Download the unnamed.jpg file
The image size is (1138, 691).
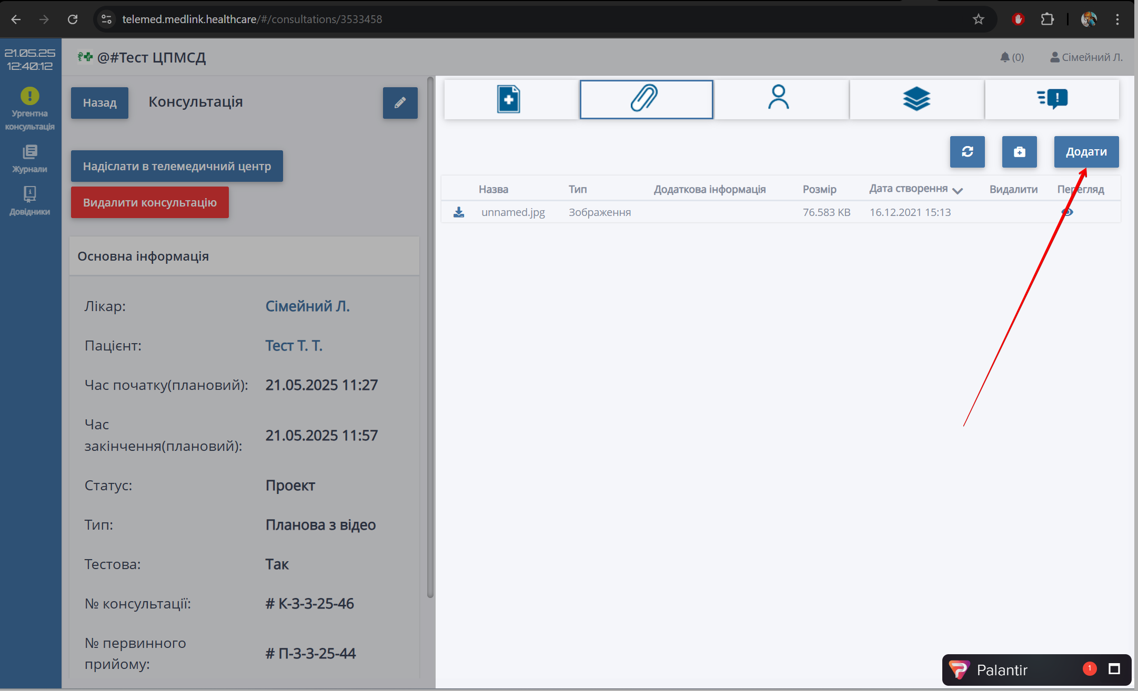click(x=459, y=212)
